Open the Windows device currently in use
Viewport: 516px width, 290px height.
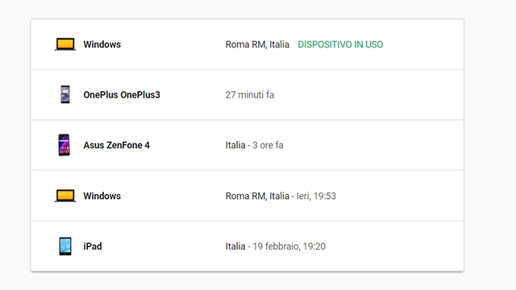click(248, 44)
